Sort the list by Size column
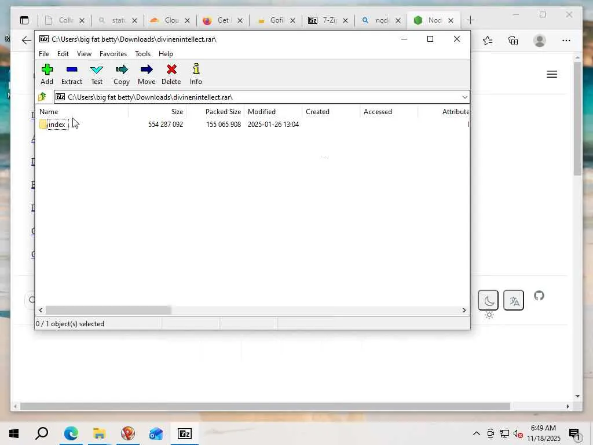Viewport: 593px width, 445px height. tap(157, 112)
